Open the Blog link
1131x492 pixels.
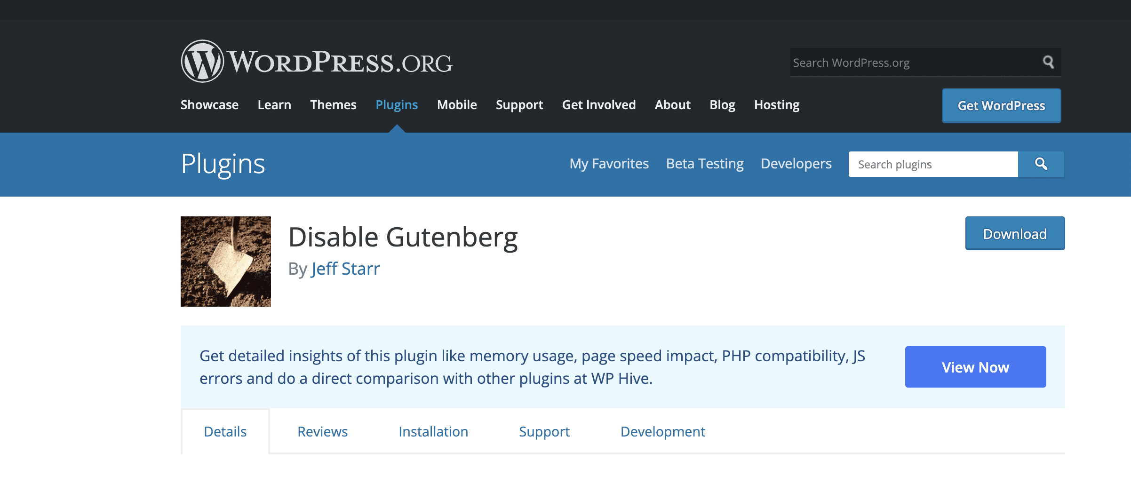click(x=722, y=104)
